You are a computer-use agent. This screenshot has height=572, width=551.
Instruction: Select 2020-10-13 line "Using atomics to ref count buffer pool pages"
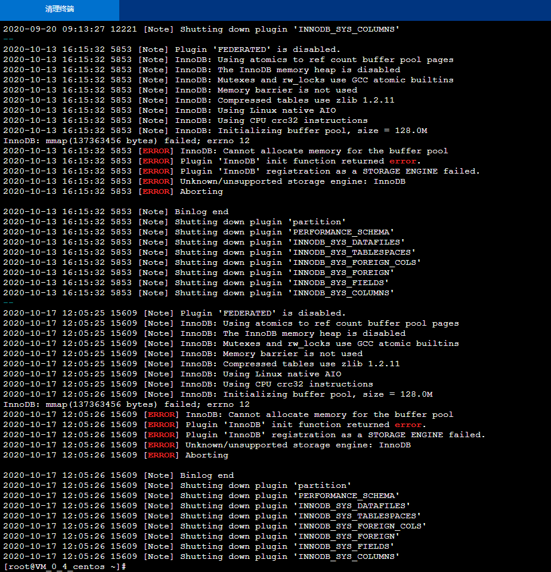228,60
